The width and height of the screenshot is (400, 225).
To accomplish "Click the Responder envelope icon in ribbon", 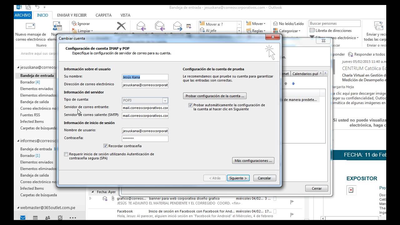I will [x=141, y=26].
